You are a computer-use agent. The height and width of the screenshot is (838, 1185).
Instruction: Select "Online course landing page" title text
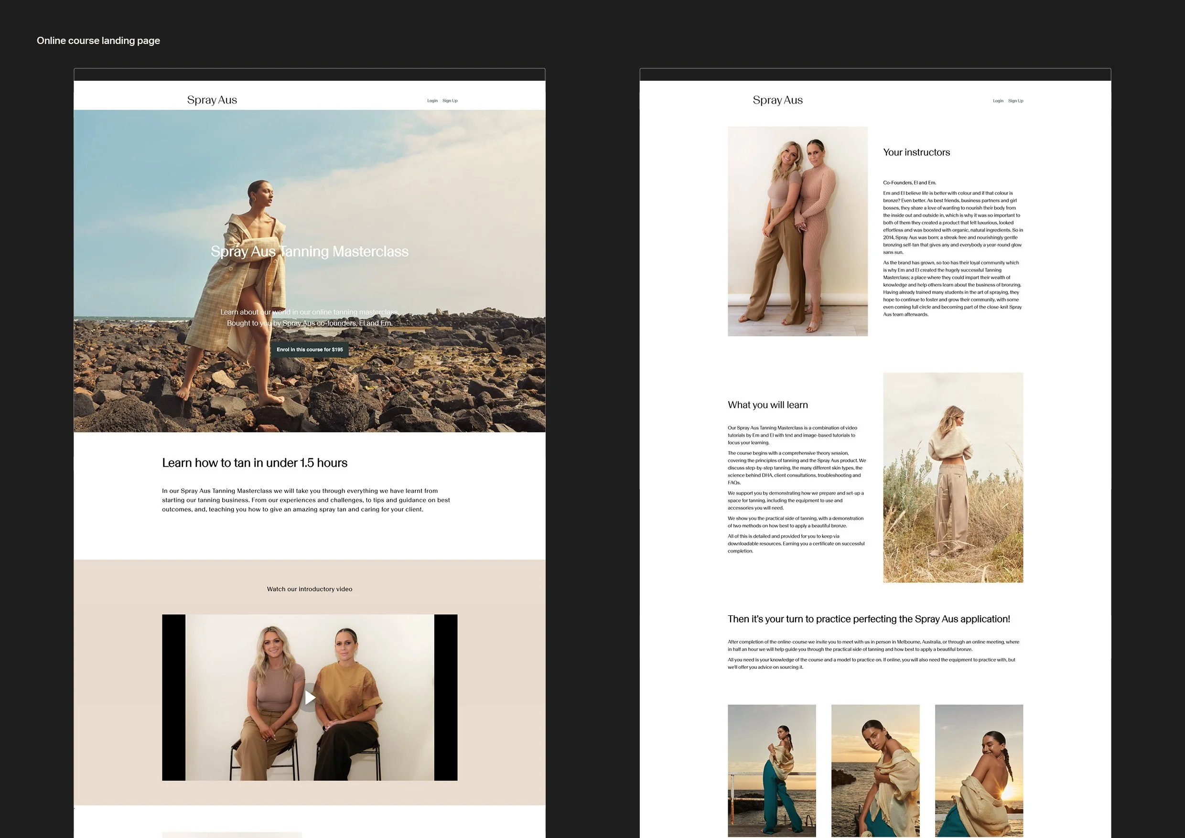pos(98,40)
